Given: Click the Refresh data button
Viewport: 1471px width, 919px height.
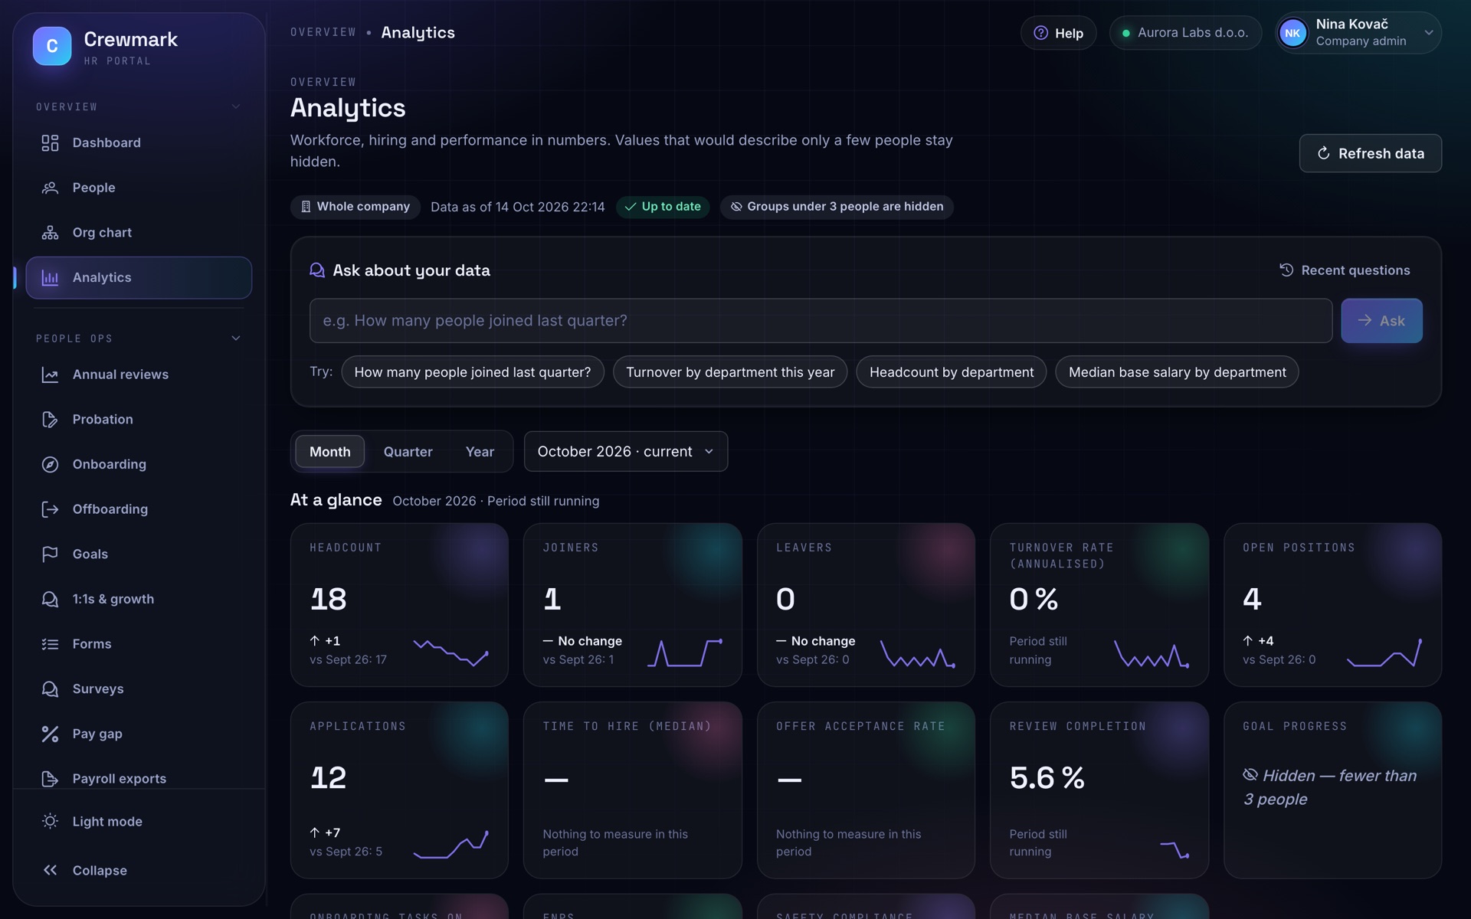Looking at the screenshot, I should point(1370,153).
